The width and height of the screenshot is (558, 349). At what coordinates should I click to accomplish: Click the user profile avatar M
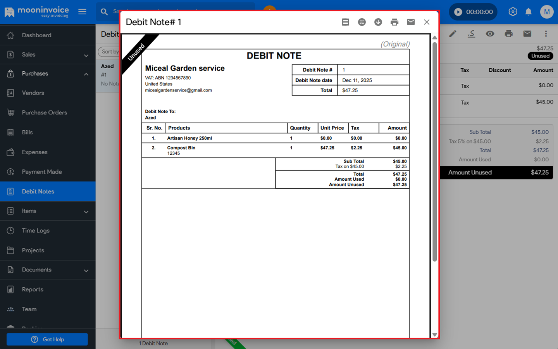coord(546,12)
